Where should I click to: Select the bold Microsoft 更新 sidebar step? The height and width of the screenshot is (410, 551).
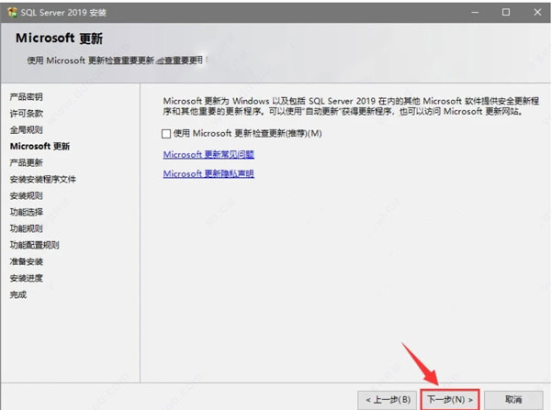[x=39, y=146]
